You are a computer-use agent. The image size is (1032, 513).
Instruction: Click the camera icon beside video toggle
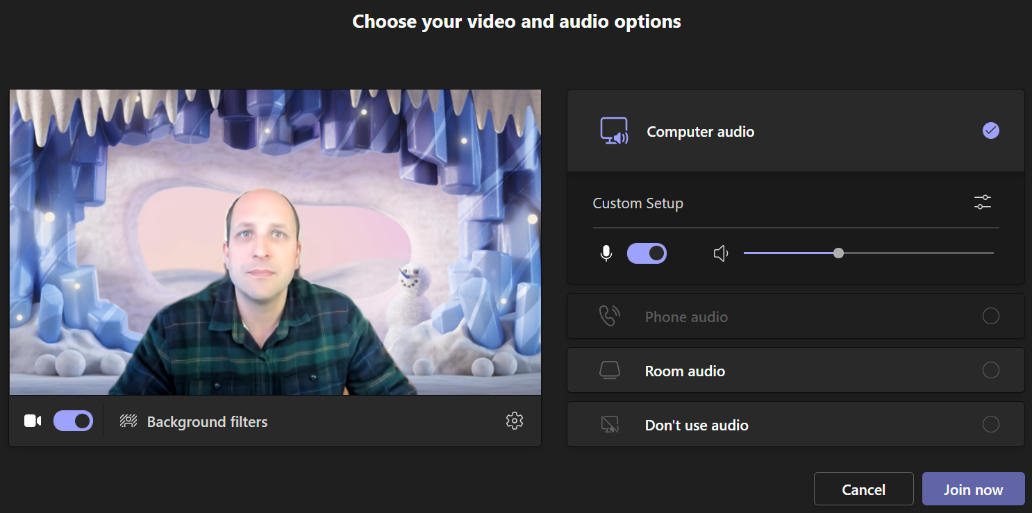point(33,421)
